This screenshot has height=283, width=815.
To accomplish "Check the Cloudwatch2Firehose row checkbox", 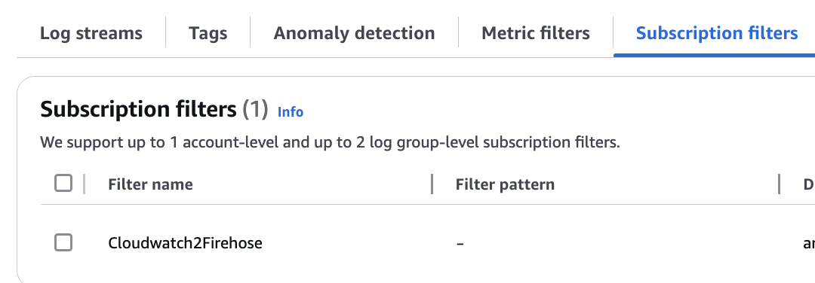I will [x=63, y=242].
